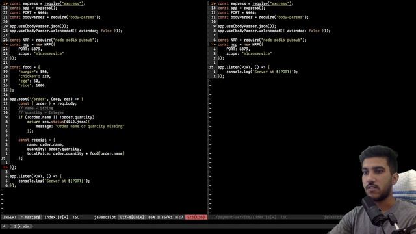Screen dimensions: 416x234
Task: Click the urlencoded extended false line in right pane
Action: point(274,31)
